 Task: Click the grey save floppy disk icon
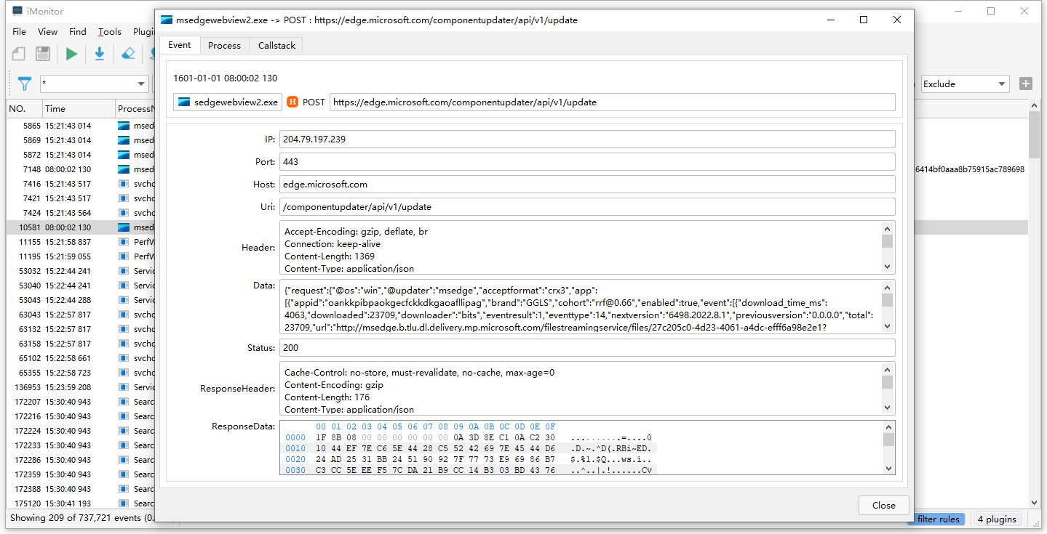(43, 54)
